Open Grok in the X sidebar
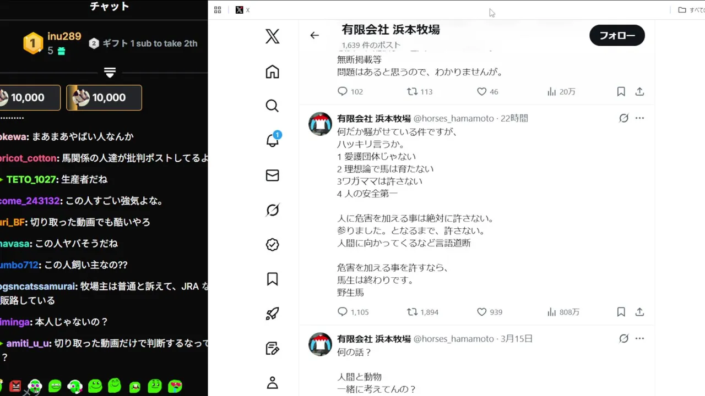Viewport: 705px width, 396px height. click(272, 210)
